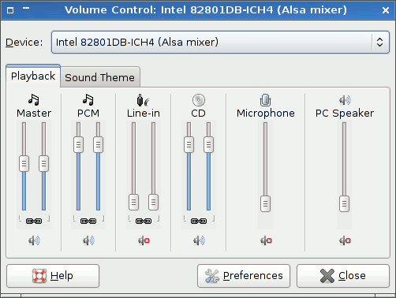Open the Device dropdown list
This screenshot has height=298, width=396.
[x=220, y=43]
